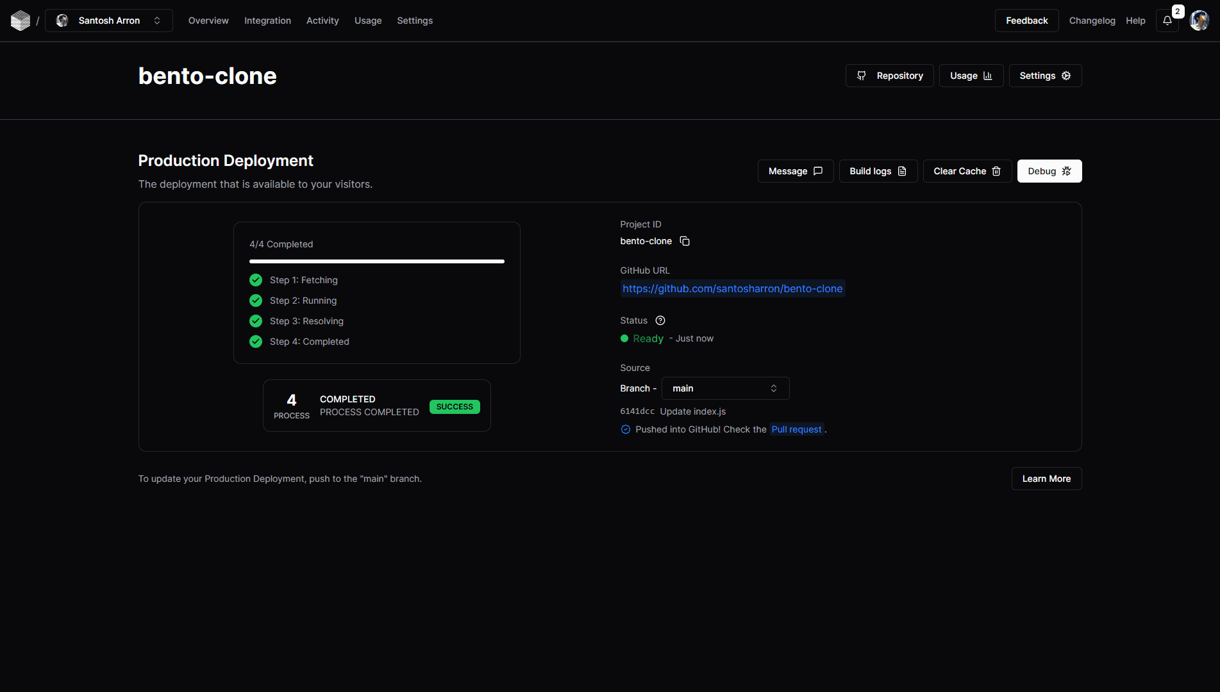Open the Usage tab in navbar
This screenshot has width=1220, height=692.
[x=368, y=21]
